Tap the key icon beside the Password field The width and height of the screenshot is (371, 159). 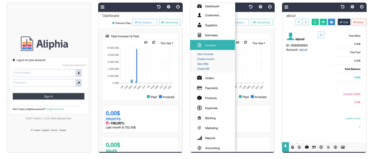point(79,83)
